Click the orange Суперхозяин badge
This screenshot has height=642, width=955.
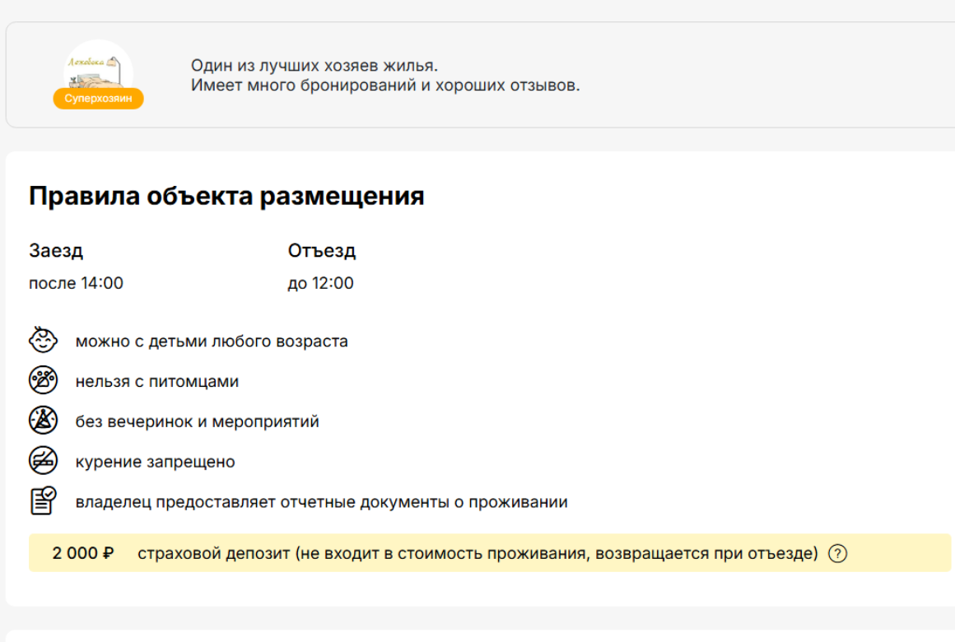(98, 100)
